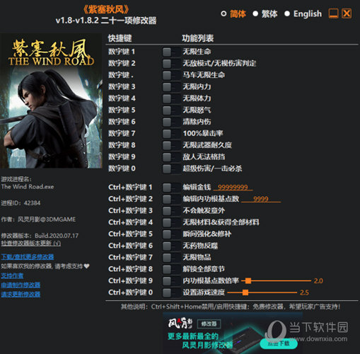Click 进程ID: 42384 text
Screen dimensions: 360x354
(x=21, y=203)
